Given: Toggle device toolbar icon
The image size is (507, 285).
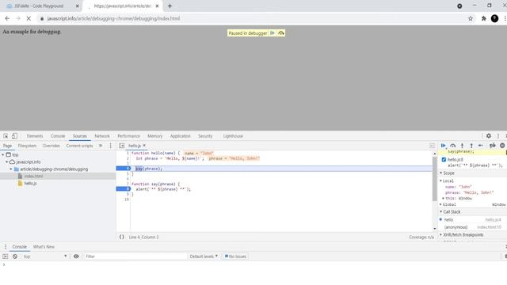Looking at the screenshot, I should 14,136.
